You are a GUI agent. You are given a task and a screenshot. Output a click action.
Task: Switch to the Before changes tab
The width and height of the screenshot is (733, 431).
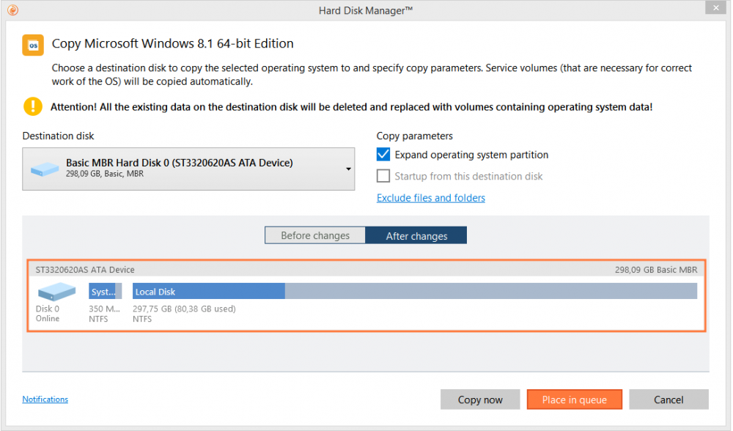click(315, 235)
